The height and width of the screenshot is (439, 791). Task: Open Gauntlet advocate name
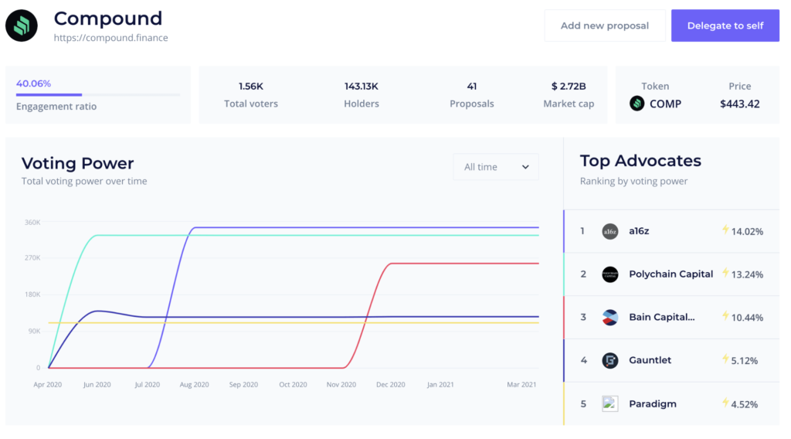click(x=650, y=360)
